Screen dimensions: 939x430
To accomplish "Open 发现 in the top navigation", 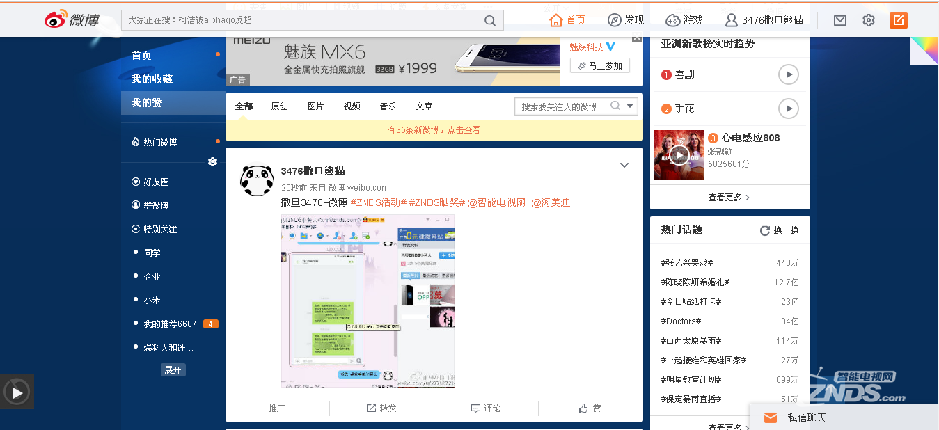I will point(626,20).
